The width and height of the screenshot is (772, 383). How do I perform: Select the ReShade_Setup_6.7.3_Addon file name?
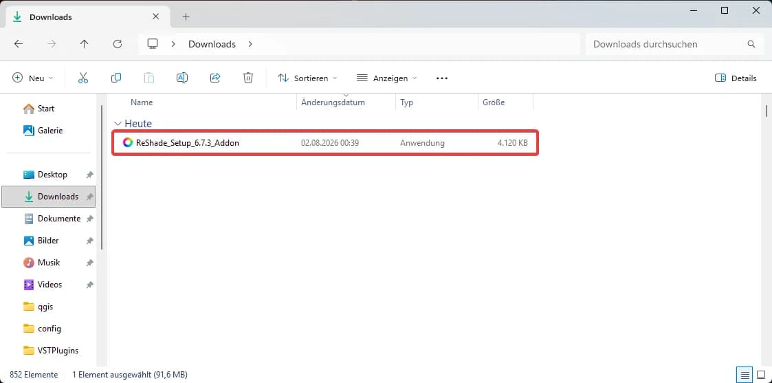pyautogui.click(x=188, y=143)
